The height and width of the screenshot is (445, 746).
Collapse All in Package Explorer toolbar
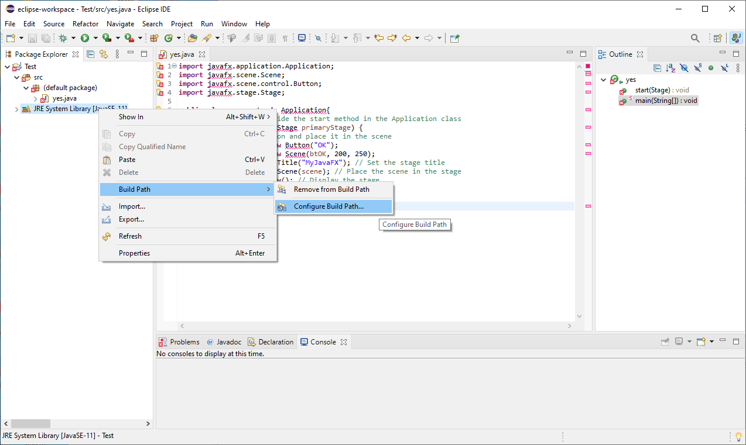91,54
